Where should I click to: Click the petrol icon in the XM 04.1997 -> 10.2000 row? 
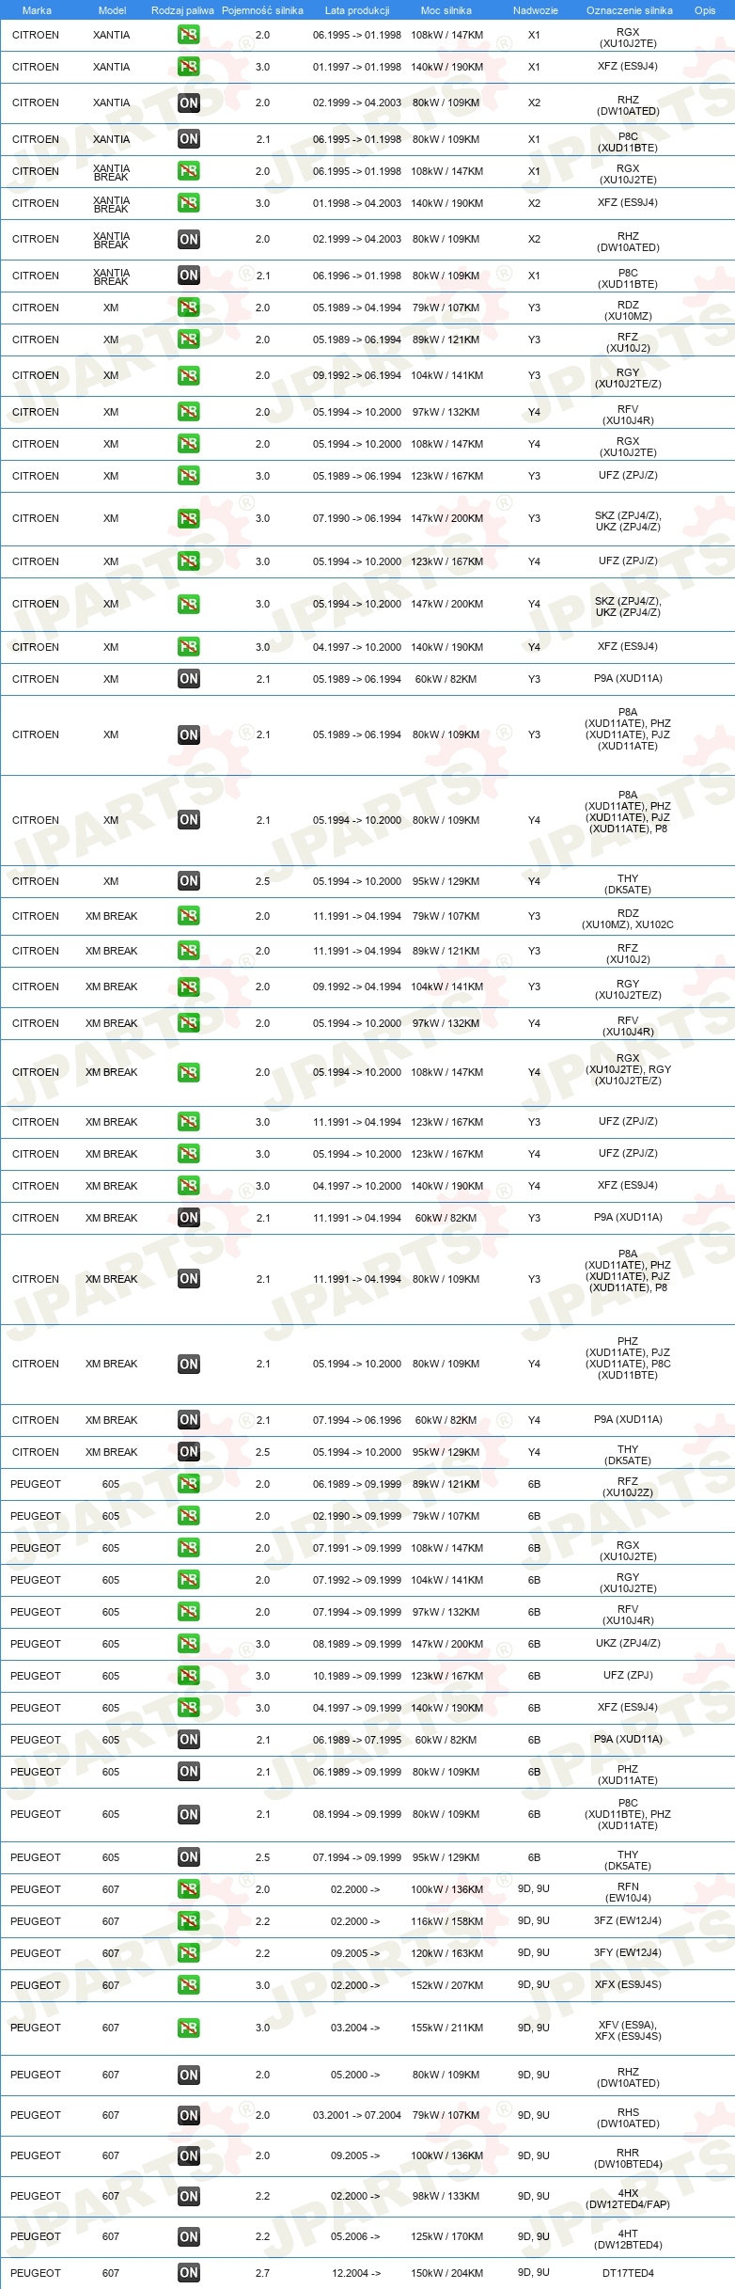click(x=189, y=647)
